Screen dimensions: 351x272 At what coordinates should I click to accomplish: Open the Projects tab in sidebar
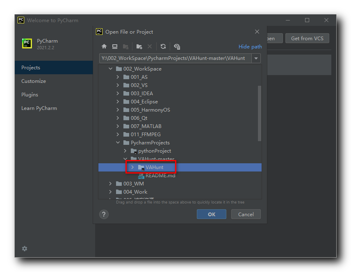tap(54, 67)
